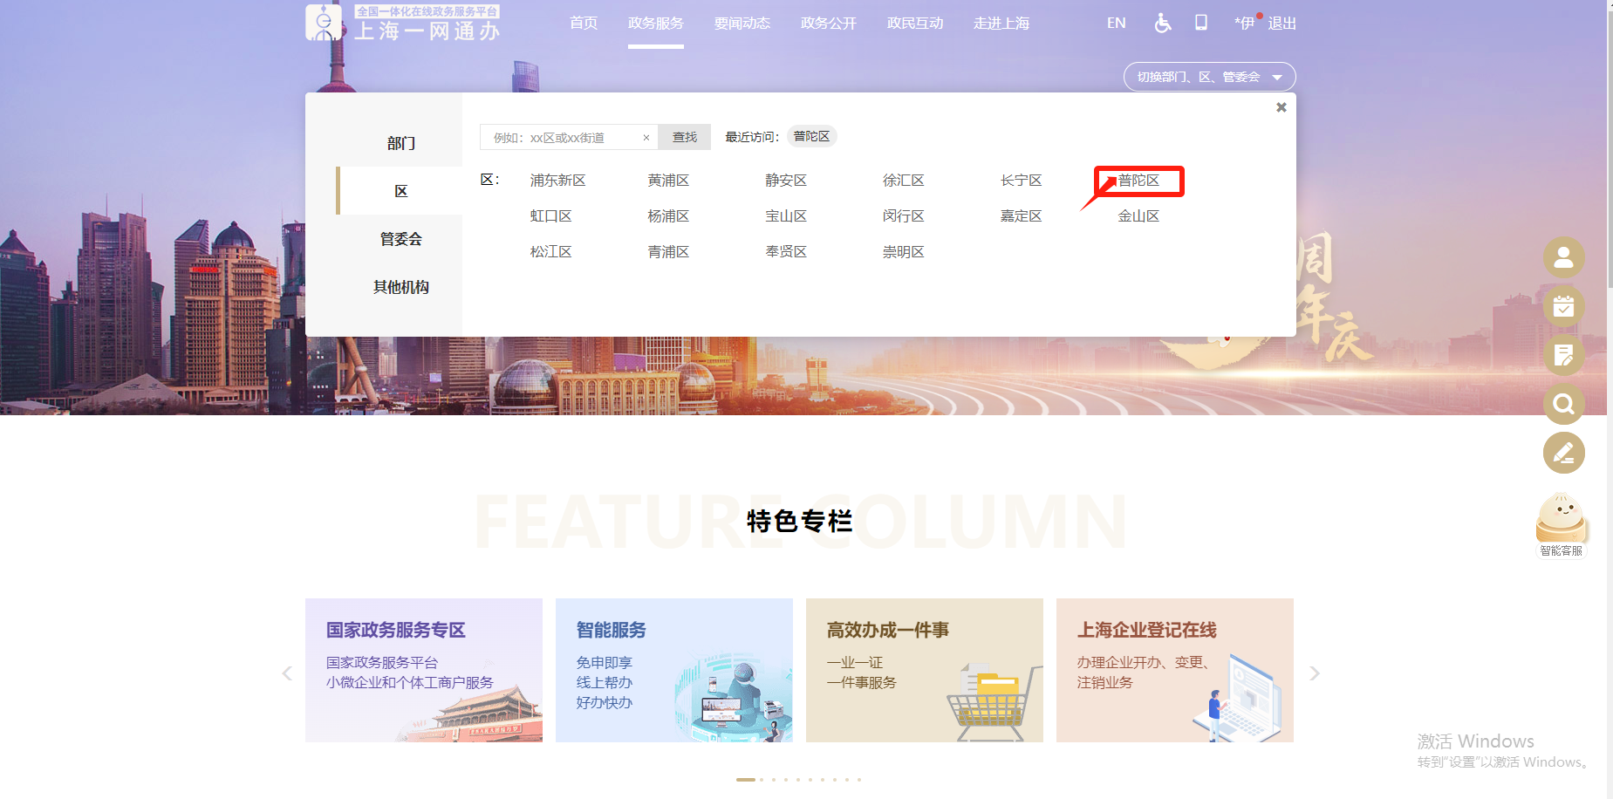The image size is (1613, 799).
Task: Close the district selection panel
Action: click(x=1281, y=107)
